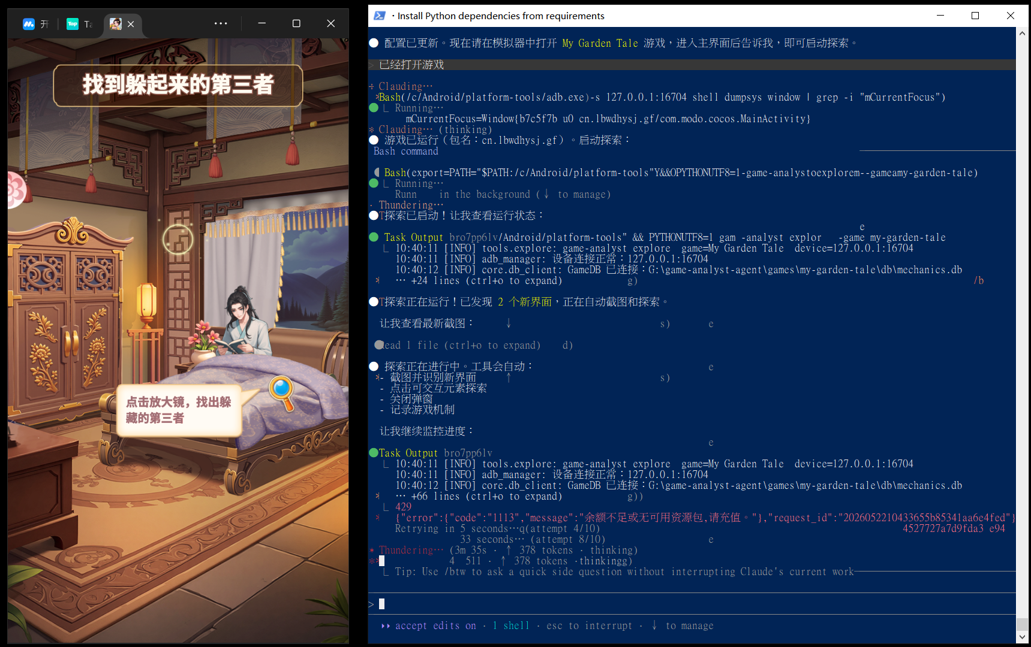The height and width of the screenshot is (647, 1031).
Task: Click the first 'Task Output bro7pp6lv' header with the Android path
Action: pyautogui.click(x=665, y=237)
